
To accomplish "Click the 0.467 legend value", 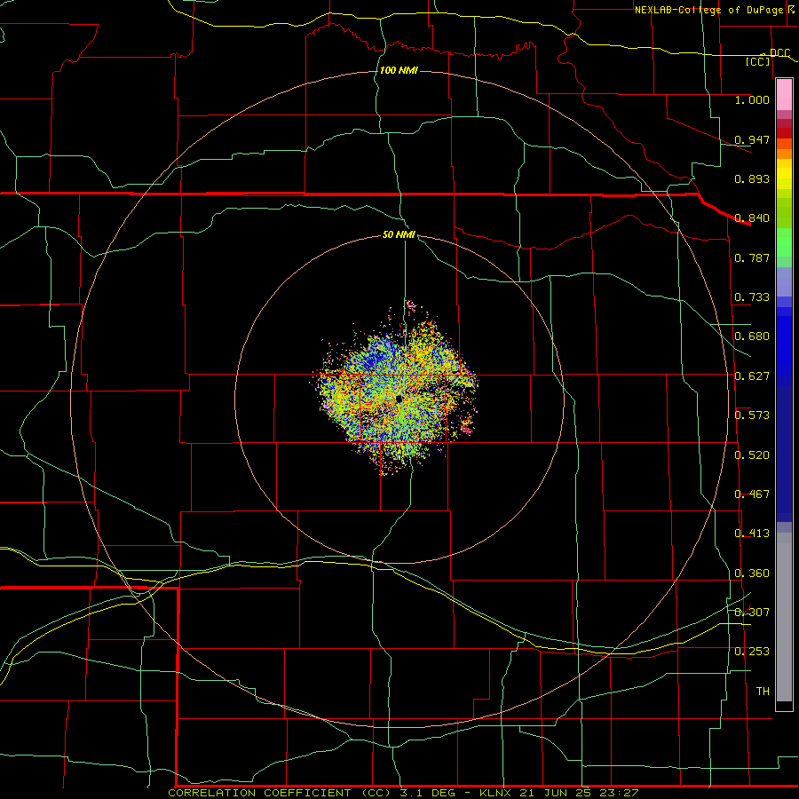I will click(752, 494).
